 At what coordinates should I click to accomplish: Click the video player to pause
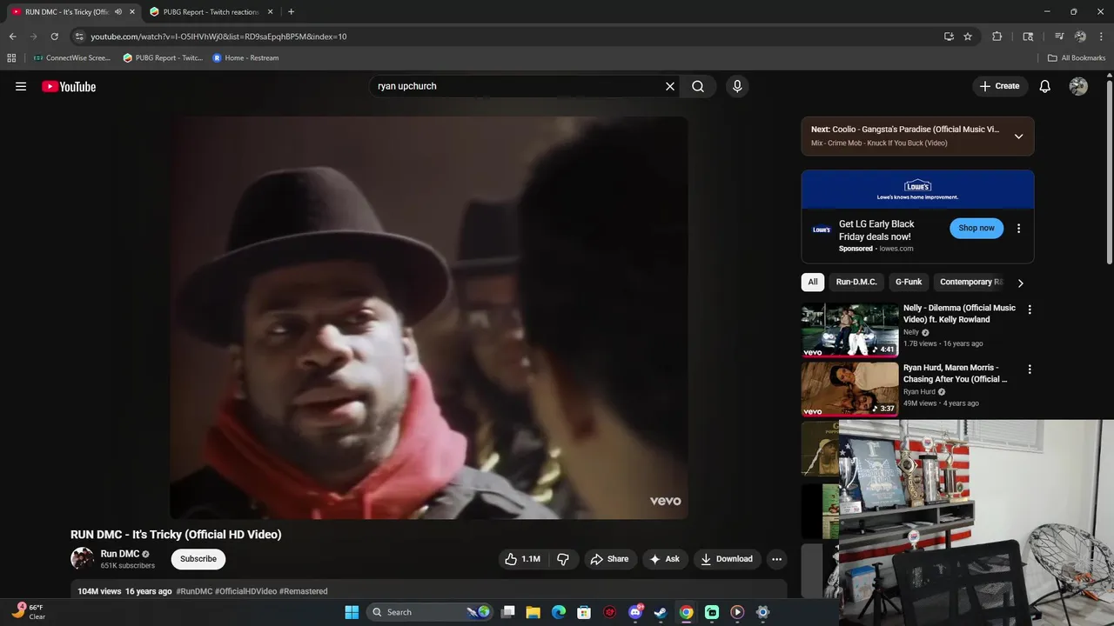[x=429, y=318]
